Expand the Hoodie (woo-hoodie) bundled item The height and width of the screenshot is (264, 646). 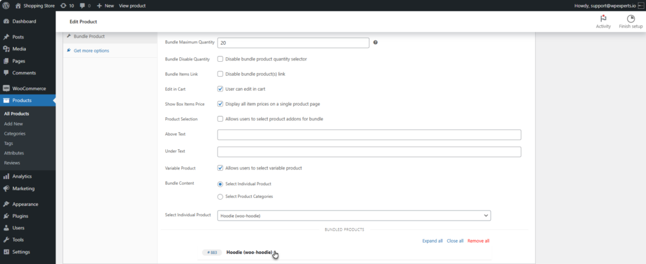point(249,252)
